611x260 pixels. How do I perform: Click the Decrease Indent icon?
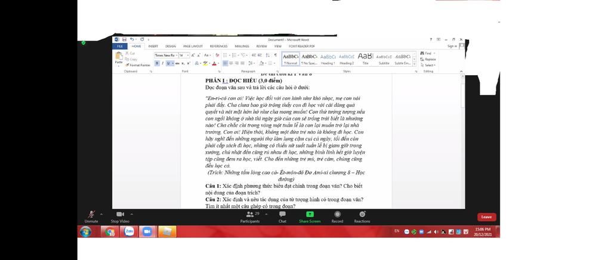pyautogui.click(x=254, y=55)
